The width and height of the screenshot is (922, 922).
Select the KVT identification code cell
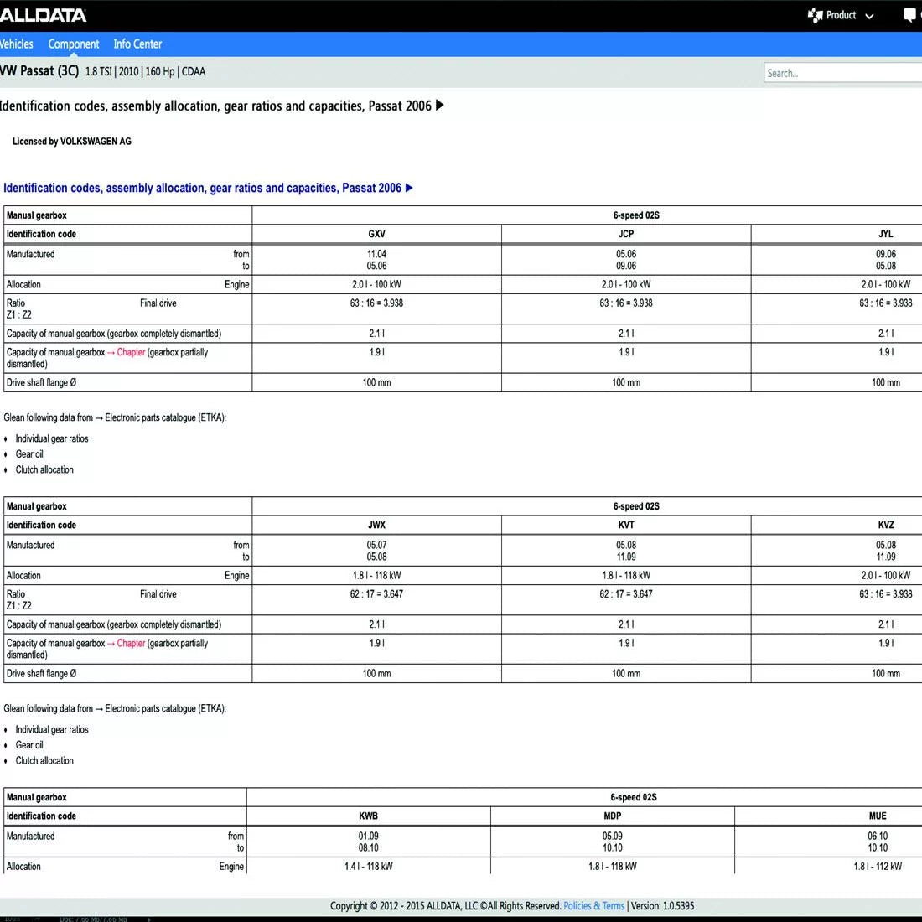[x=626, y=525]
